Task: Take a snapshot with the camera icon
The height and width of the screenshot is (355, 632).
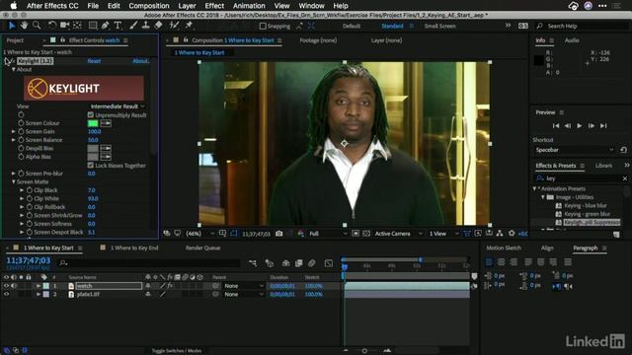Action: [278, 234]
